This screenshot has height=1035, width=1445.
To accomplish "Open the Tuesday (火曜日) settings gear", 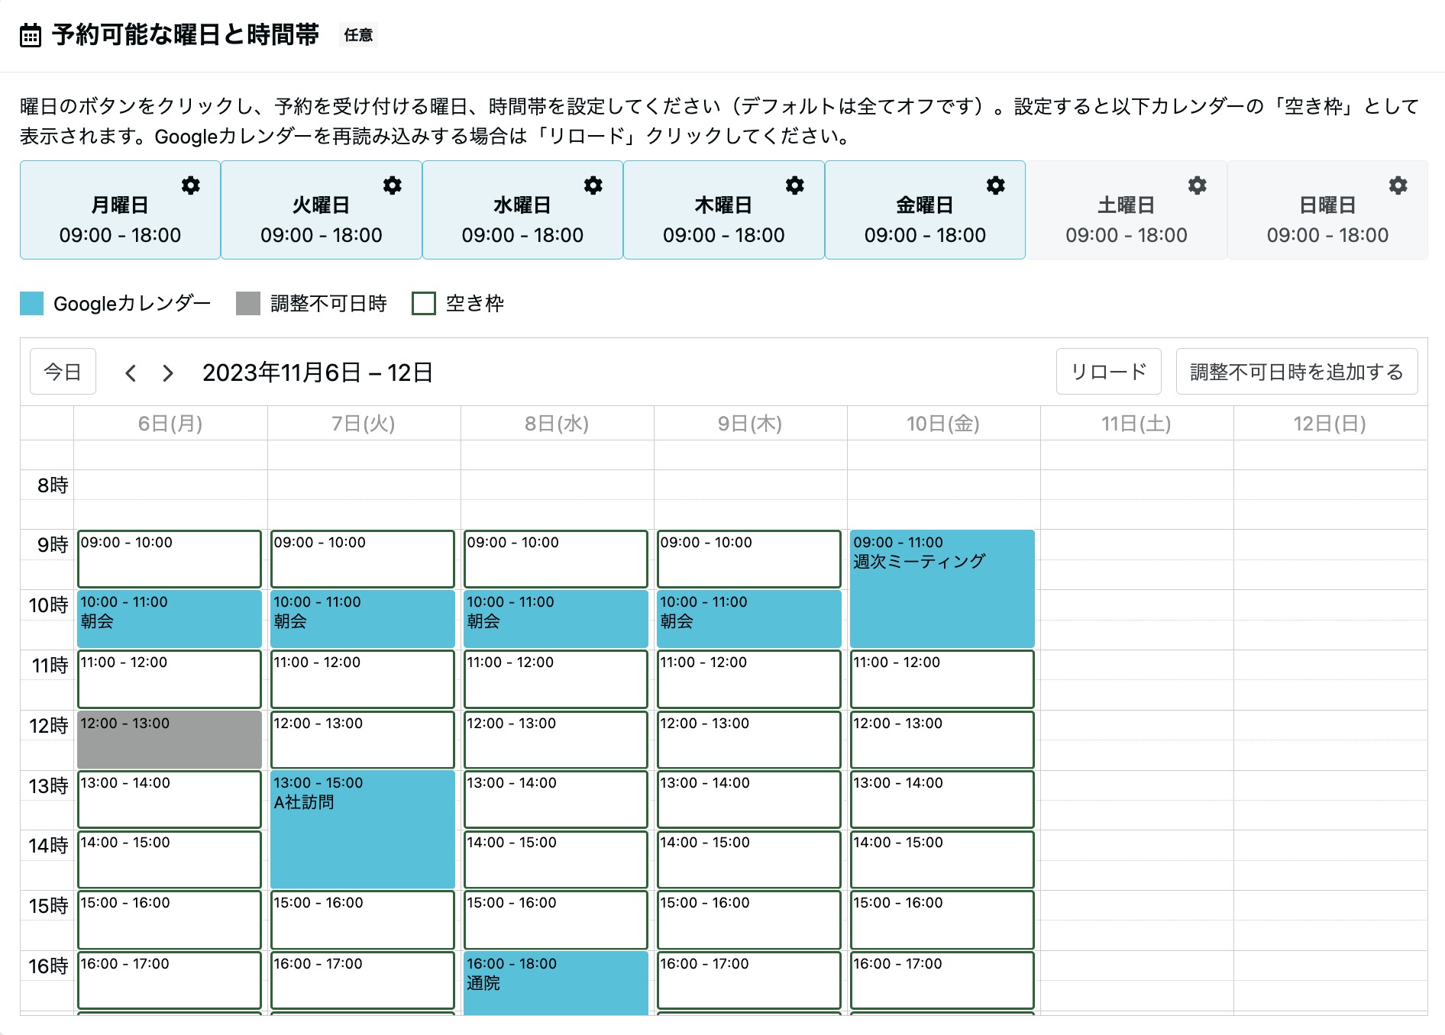I will pos(393,185).
